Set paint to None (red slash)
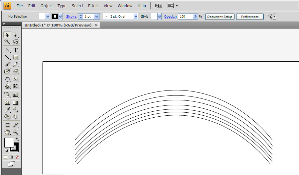Viewport: 299px width, 175px height. (x=17, y=157)
